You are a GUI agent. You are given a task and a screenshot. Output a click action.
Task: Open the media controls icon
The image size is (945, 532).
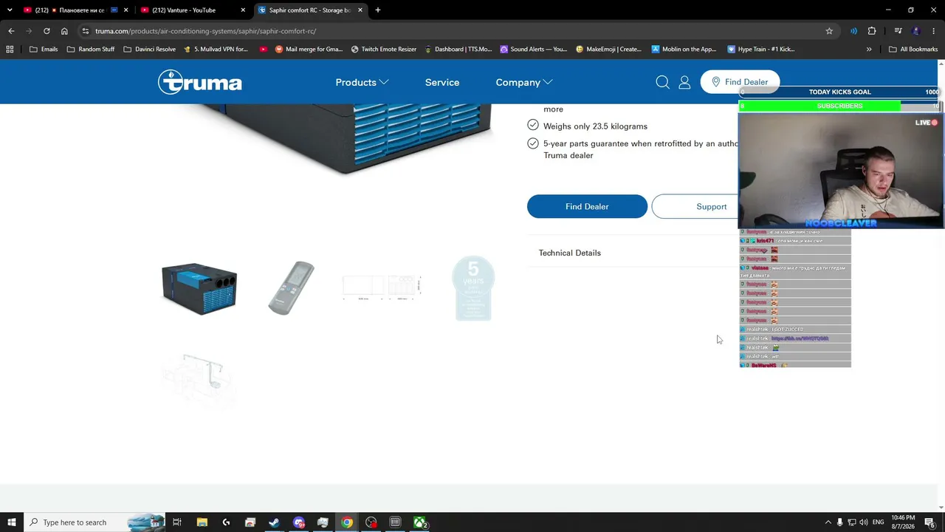click(898, 31)
